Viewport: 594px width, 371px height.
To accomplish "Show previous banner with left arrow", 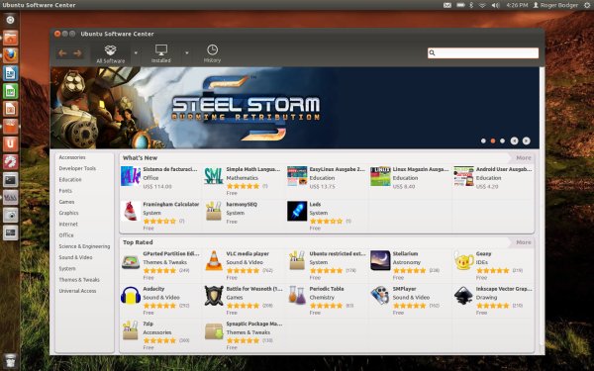I will (514, 140).
